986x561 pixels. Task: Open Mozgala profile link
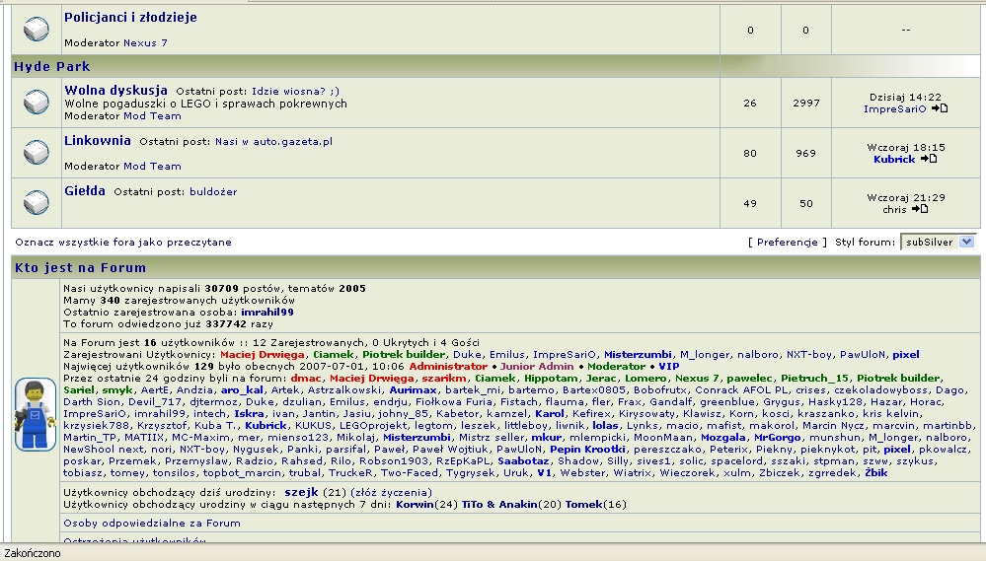click(x=723, y=437)
